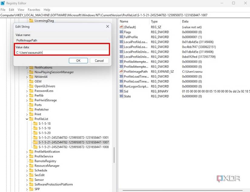The image size is (250, 192).
Task: Click the Registry Editor title bar icon
Action: (3, 3)
